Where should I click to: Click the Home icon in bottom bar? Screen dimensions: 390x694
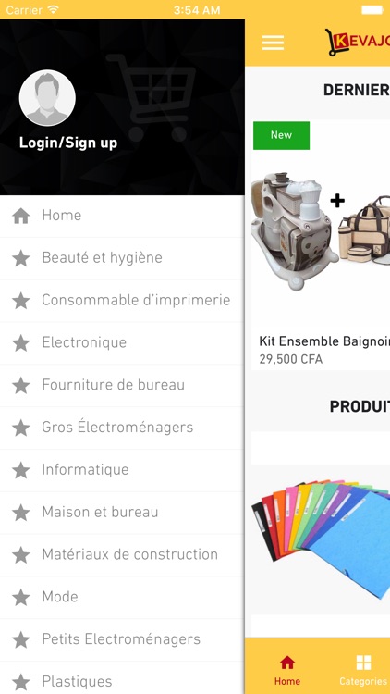[287, 663]
